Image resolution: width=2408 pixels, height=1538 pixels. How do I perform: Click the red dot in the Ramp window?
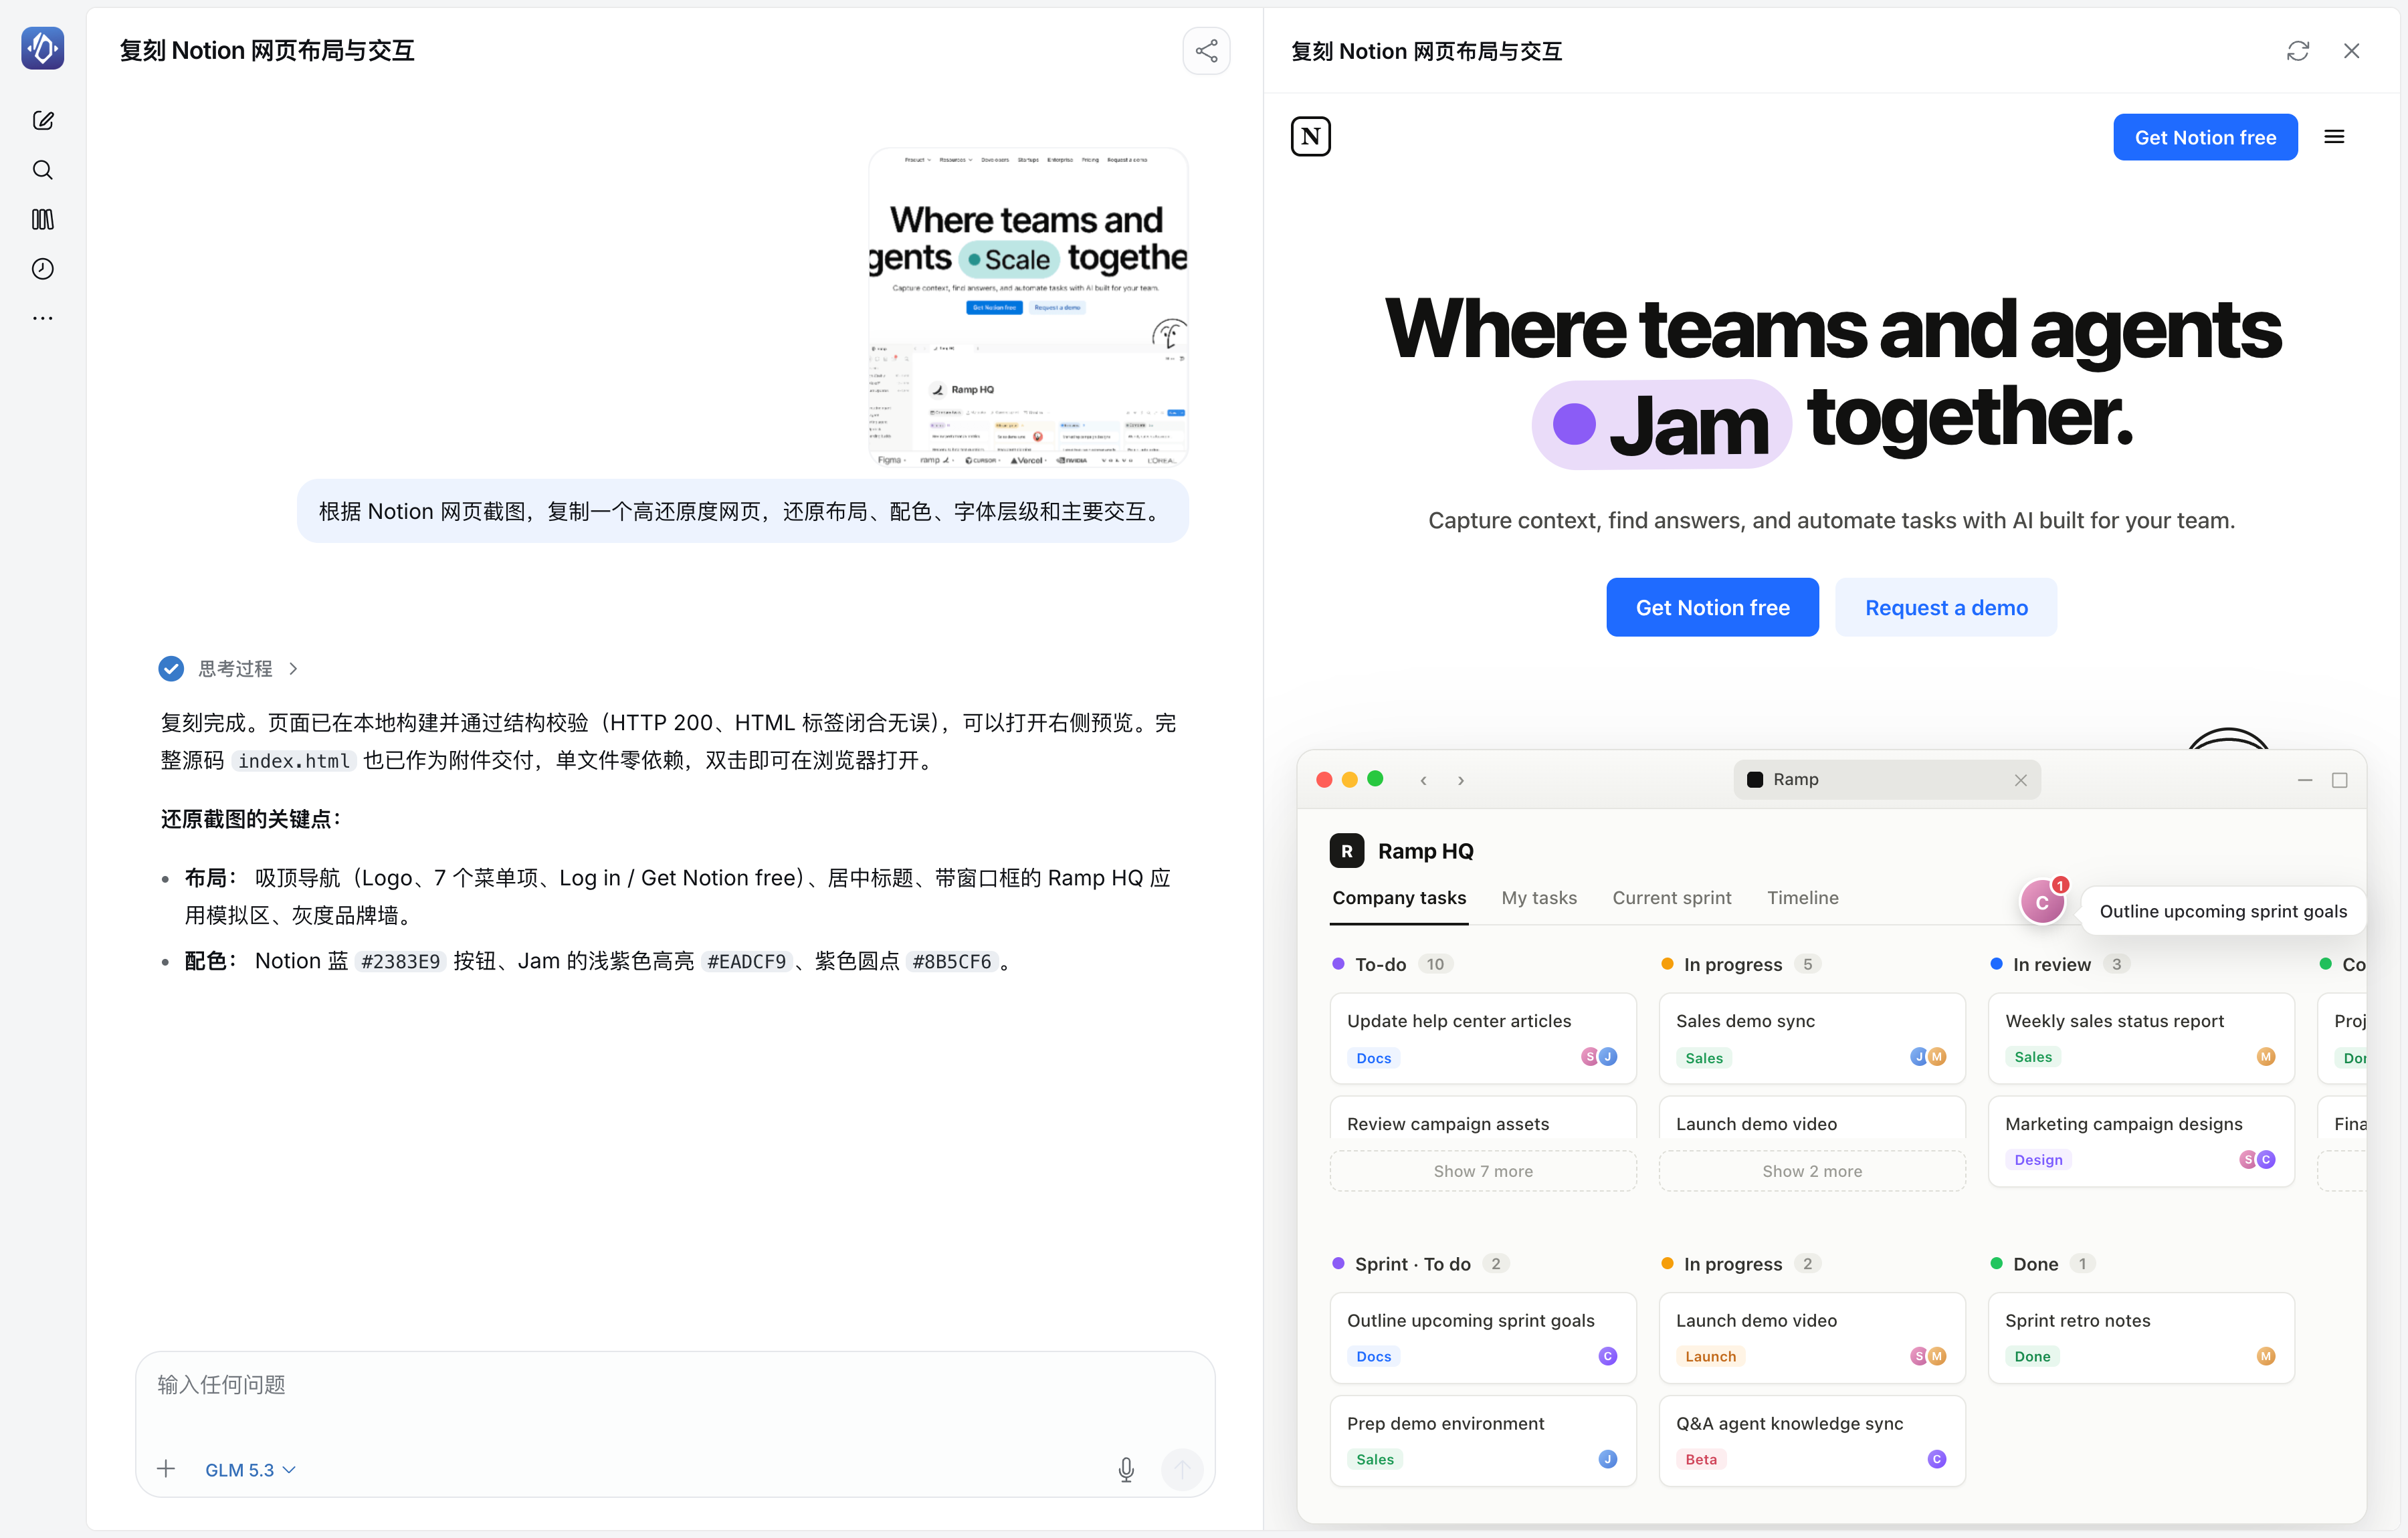pyautogui.click(x=1324, y=780)
